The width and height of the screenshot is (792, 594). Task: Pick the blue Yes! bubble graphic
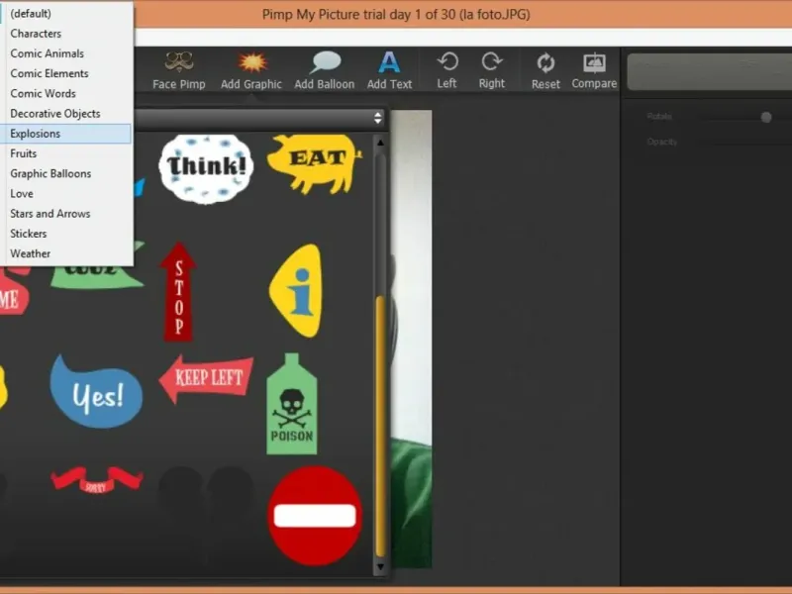click(96, 392)
